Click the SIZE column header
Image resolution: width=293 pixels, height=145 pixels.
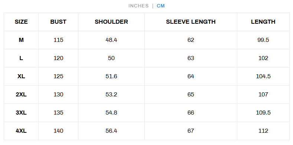tap(21, 22)
